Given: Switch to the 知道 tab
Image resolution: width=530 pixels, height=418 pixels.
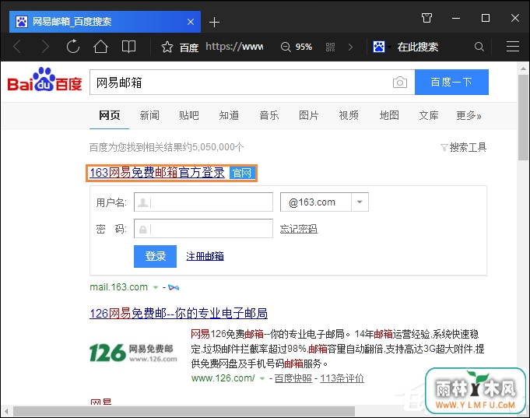Looking at the screenshot, I should pyautogui.click(x=229, y=115).
